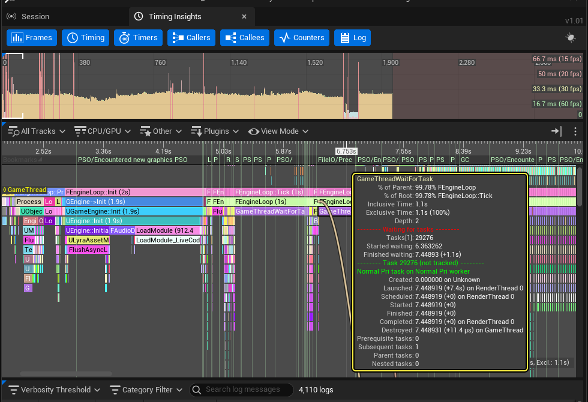Screen dimensions: 588x402
Task: Open the three-dot options menu
Action: click(575, 131)
